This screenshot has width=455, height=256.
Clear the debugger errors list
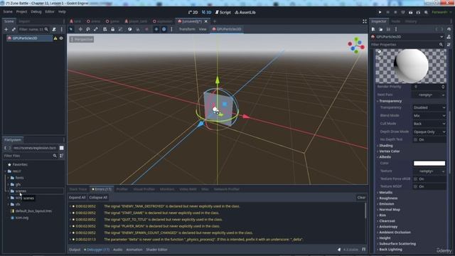361,198
